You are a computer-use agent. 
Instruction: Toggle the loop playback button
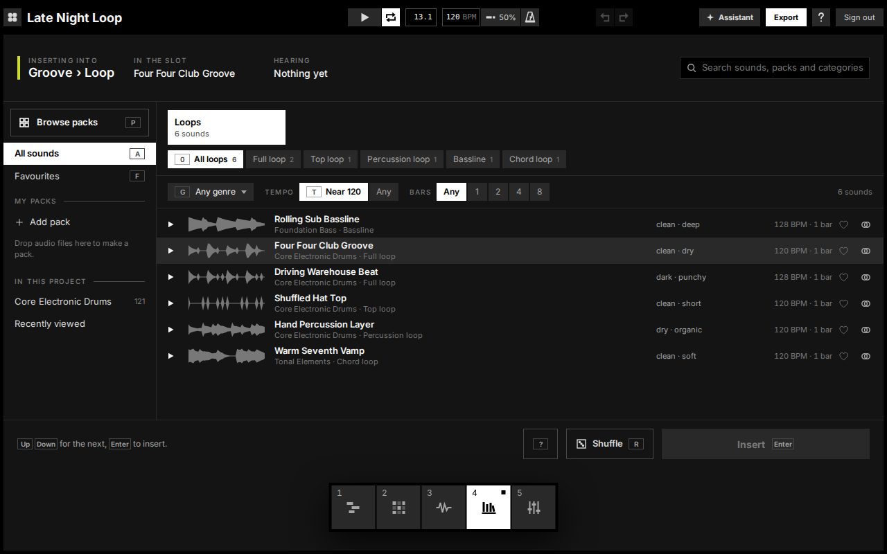(391, 17)
